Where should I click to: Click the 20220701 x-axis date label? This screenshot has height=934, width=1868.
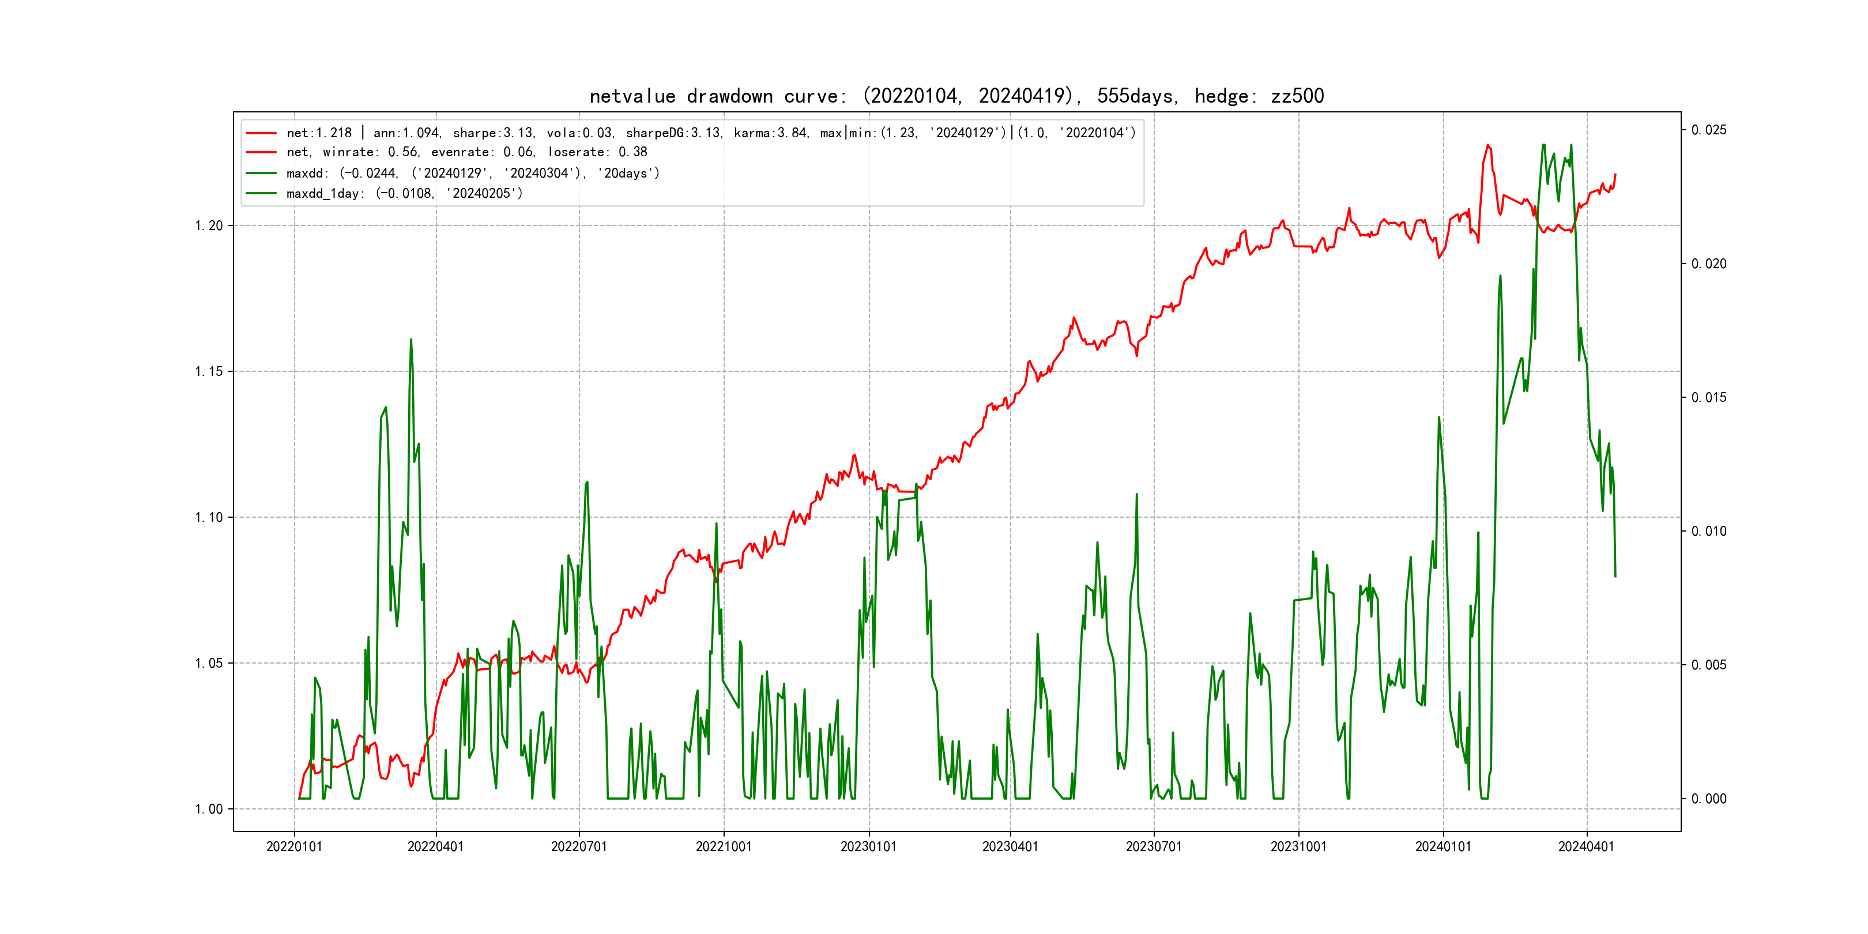pos(579,846)
